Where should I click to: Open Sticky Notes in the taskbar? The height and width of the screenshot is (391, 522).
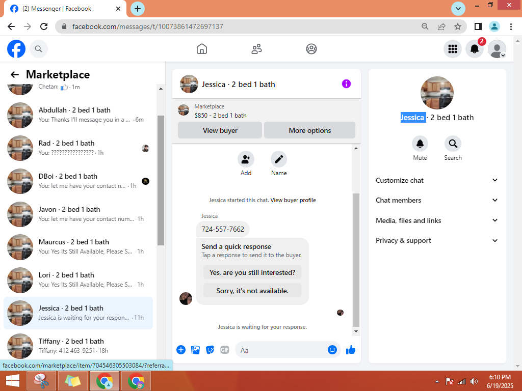point(73,381)
